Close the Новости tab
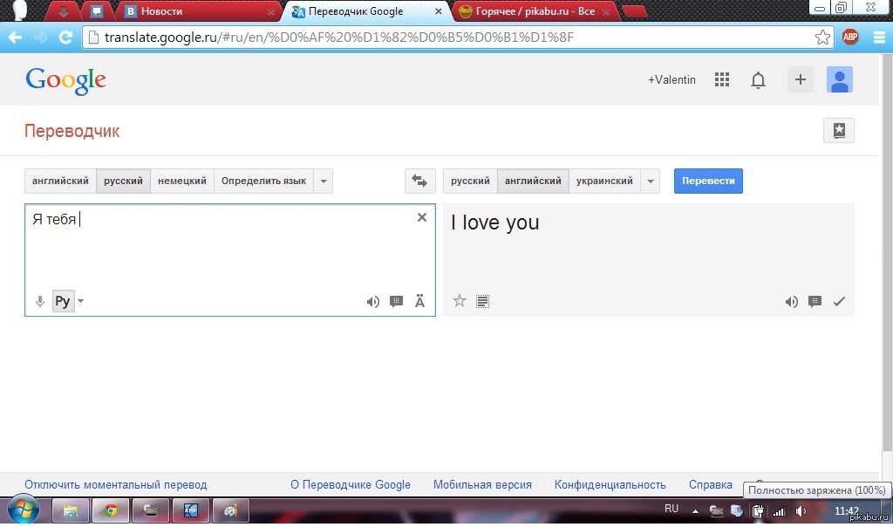893x527 pixels. click(271, 11)
